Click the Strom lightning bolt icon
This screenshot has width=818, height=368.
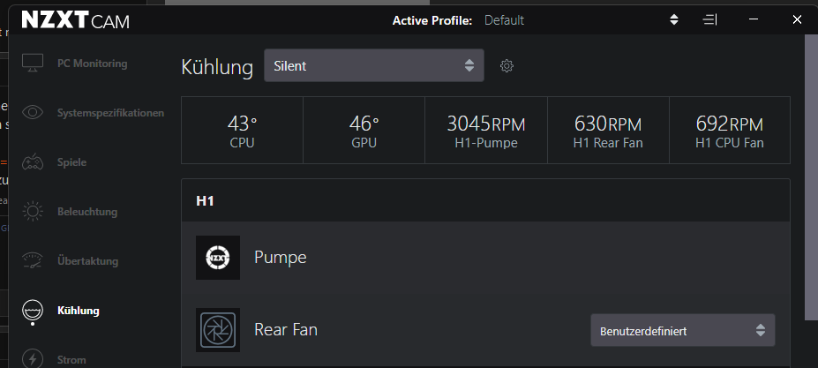[33, 359]
